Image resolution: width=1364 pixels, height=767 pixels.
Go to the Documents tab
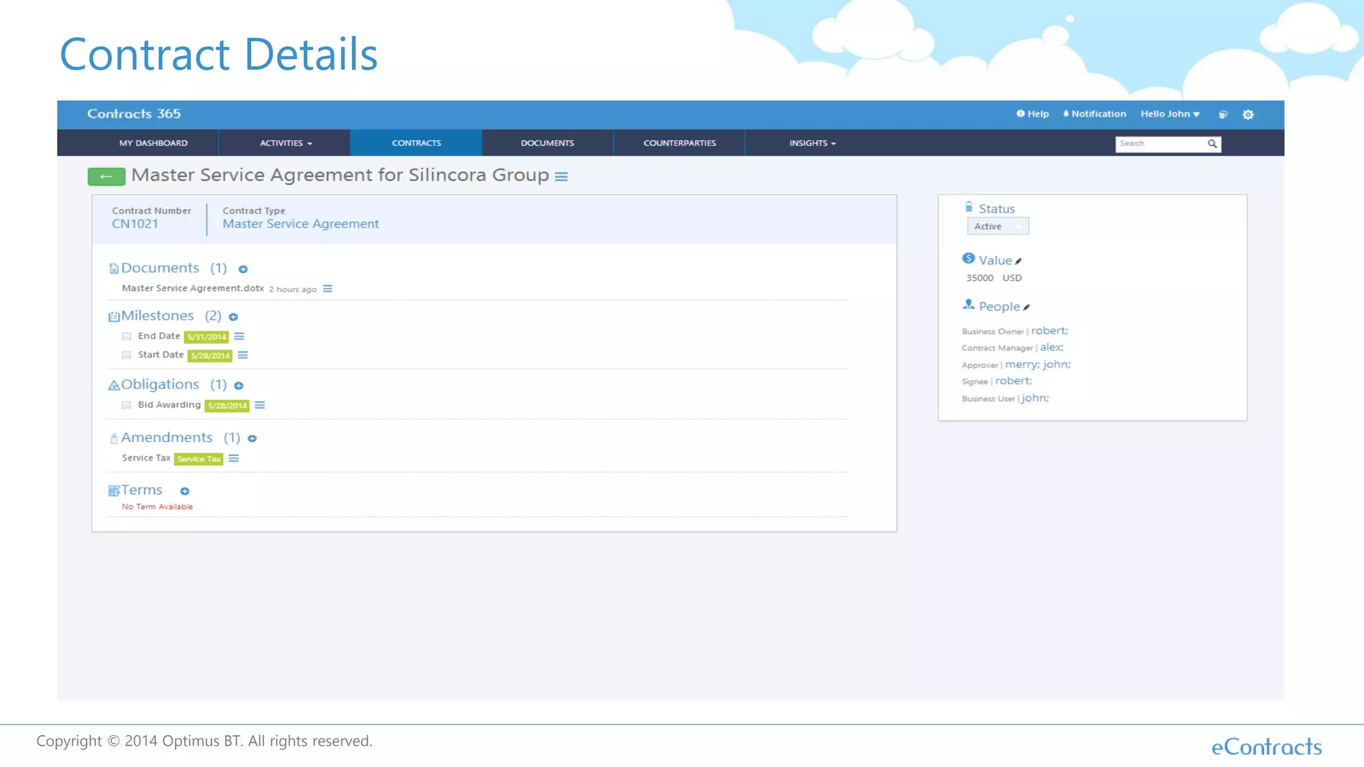click(547, 143)
